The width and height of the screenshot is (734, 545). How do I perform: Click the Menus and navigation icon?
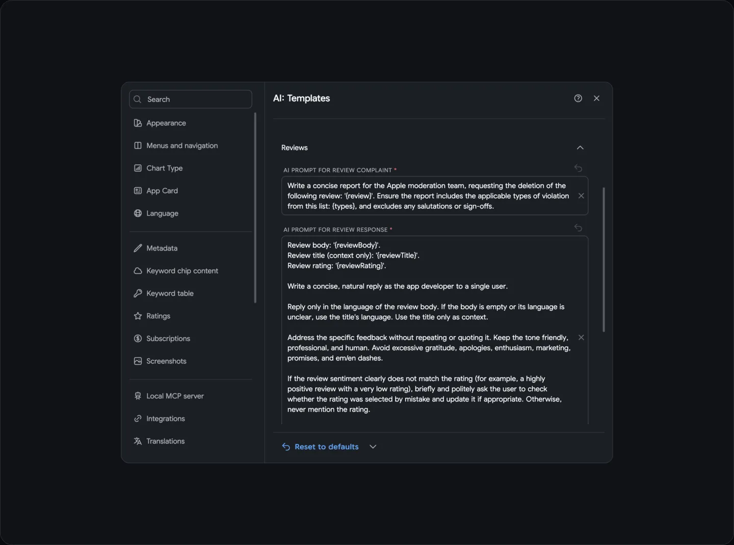pos(138,145)
